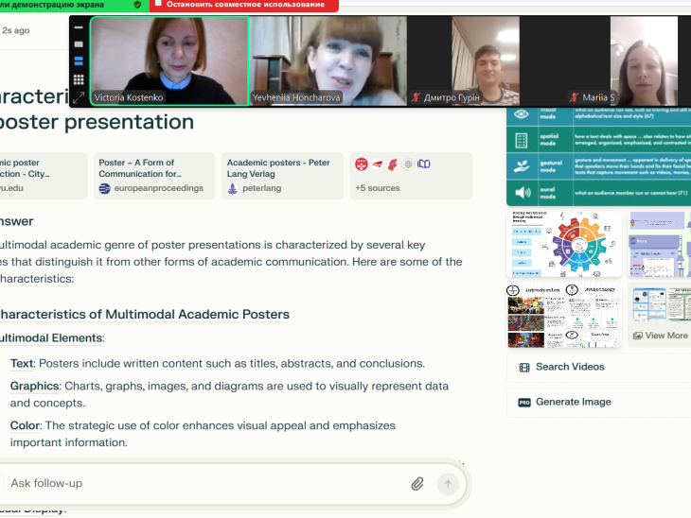Open the Introduction Methodology poster thumbnail
The height and width of the screenshot is (518, 691).
[563, 315]
